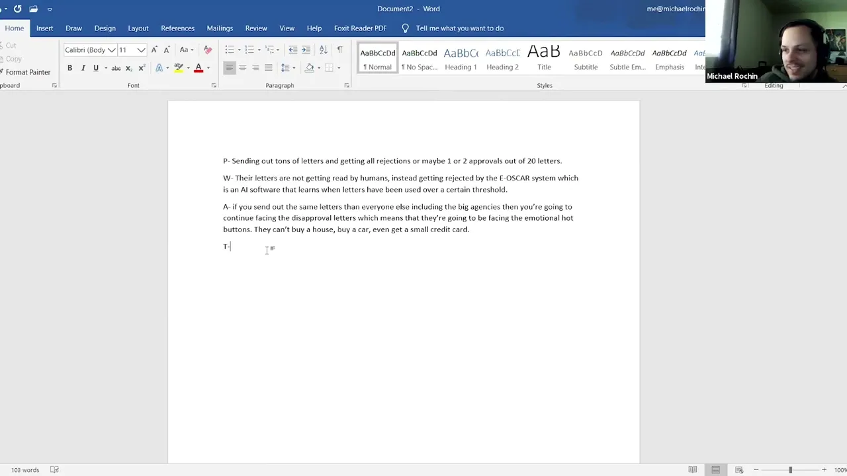Open Customize Quick Access Toolbar dropdown
Viewport: 847px width, 476px height.
coord(50,9)
